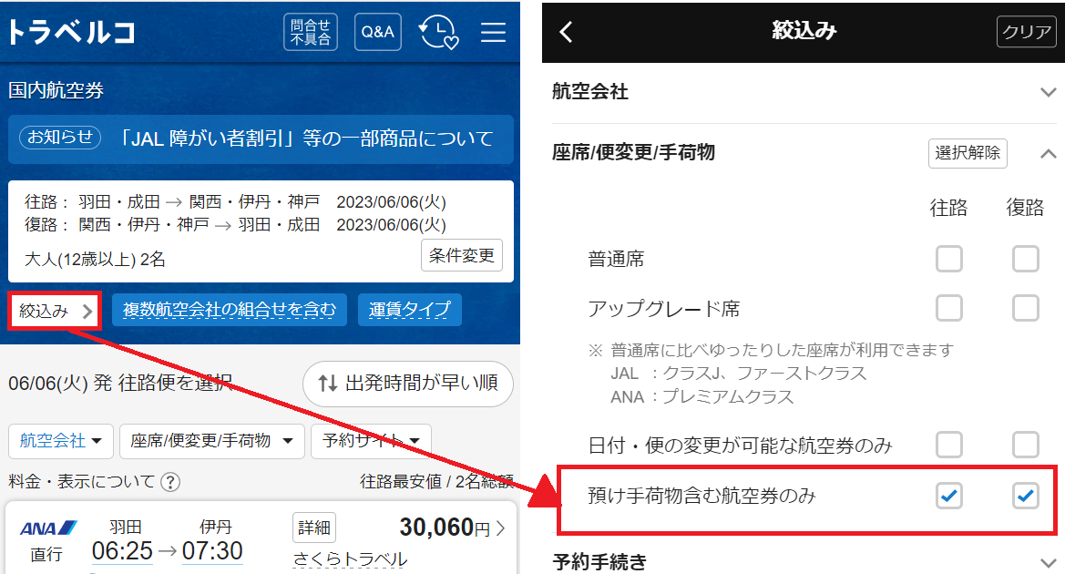Click the back arrow in 絞込み header

click(567, 32)
